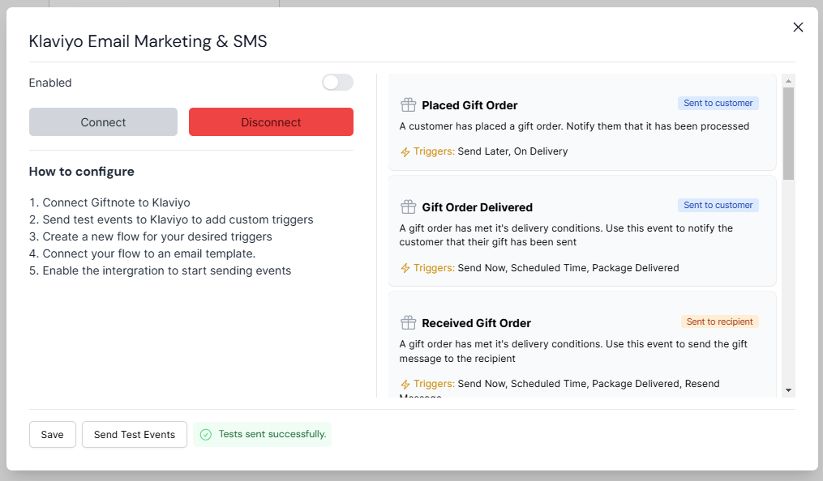Click Sent to customer badge on Placed Gift Order
823x481 pixels.
(718, 103)
